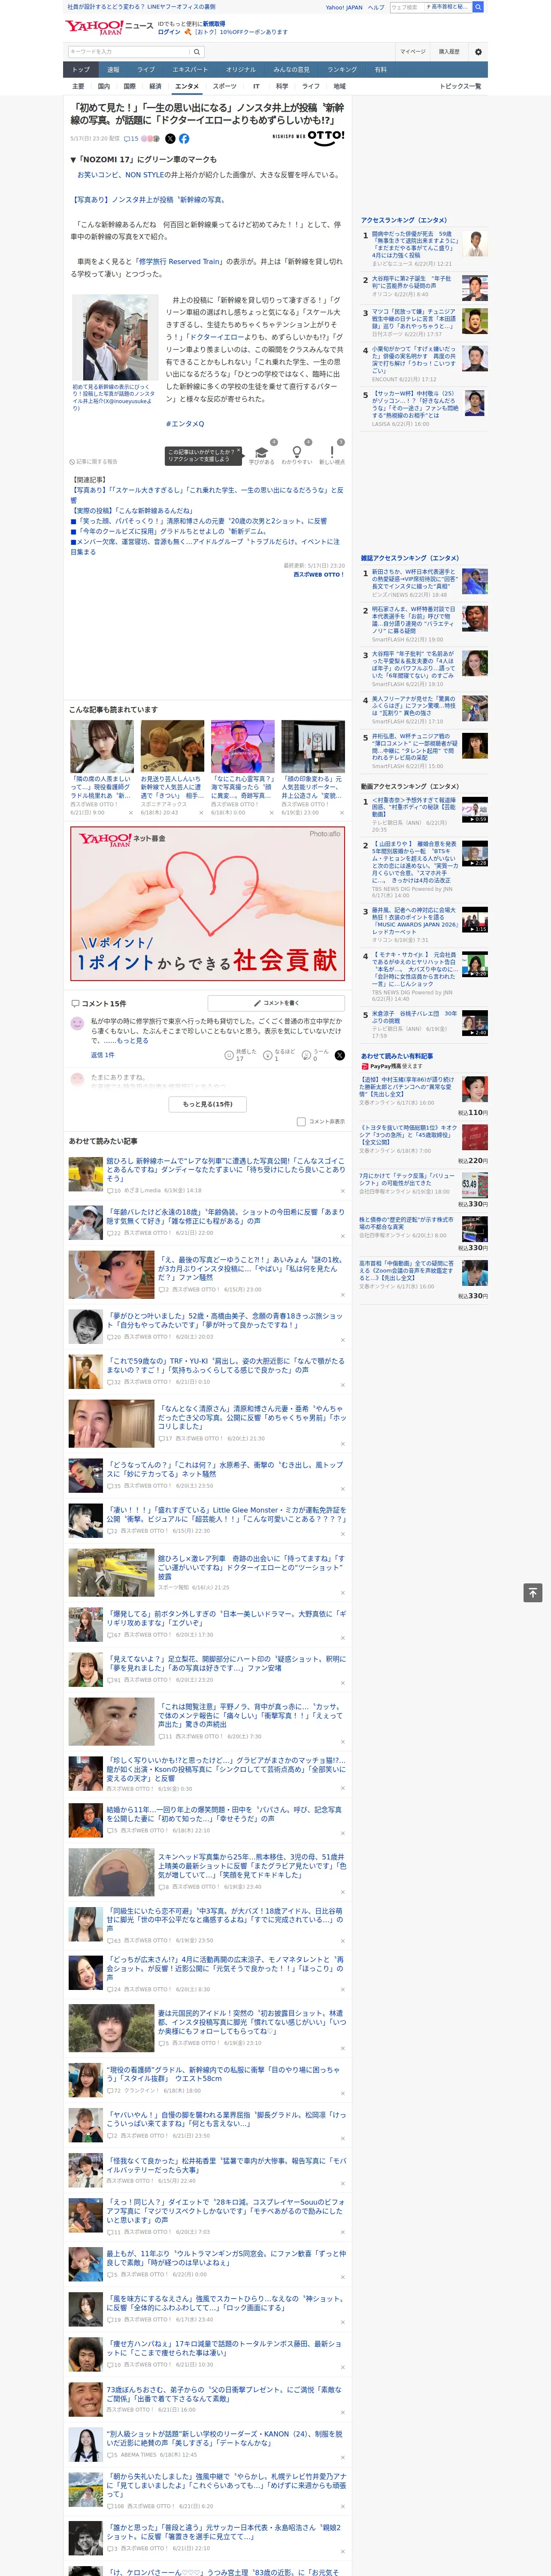Screen dimensions: 551x2576
Task: Select the ライブ tab in the dark navigation bar
Action: pyautogui.click(x=146, y=70)
